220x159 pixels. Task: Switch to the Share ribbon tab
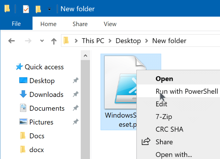click(x=80, y=24)
